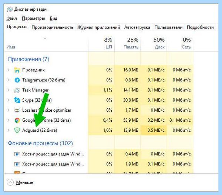Click the Меньше circle arrow icon
The image size is (222, 195).
coord(10,182)
